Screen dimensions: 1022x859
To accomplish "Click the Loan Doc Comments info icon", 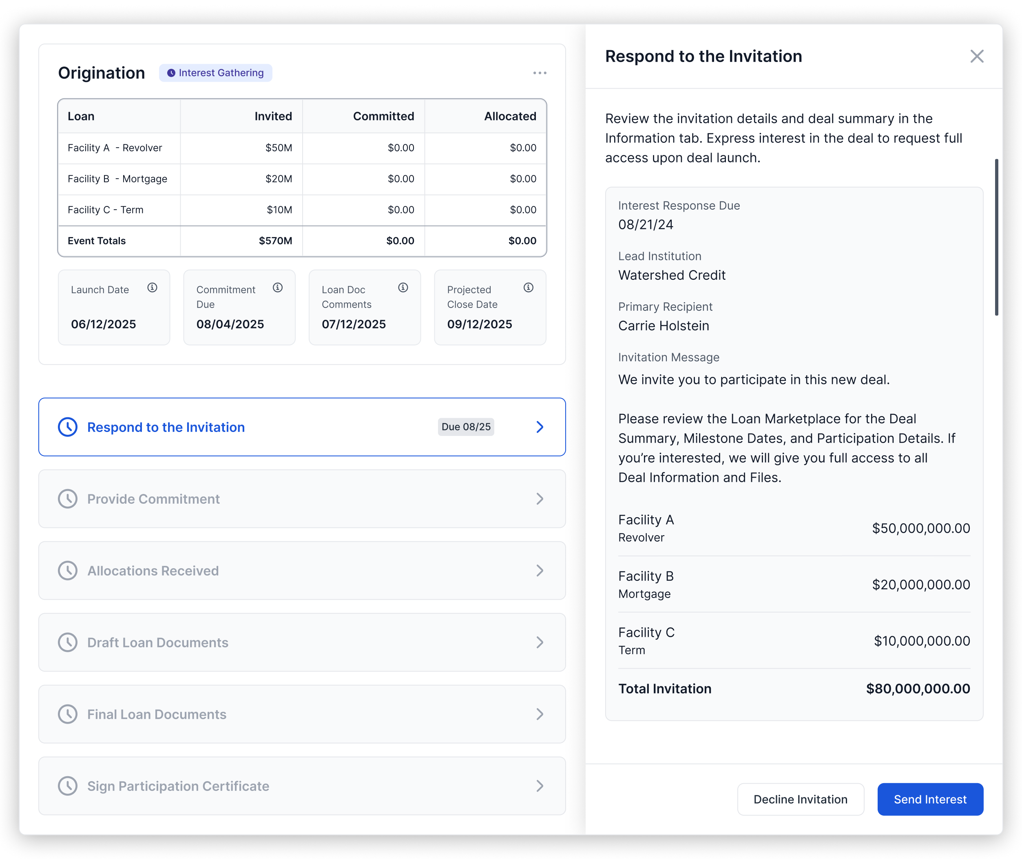I will tap(403, 288).
